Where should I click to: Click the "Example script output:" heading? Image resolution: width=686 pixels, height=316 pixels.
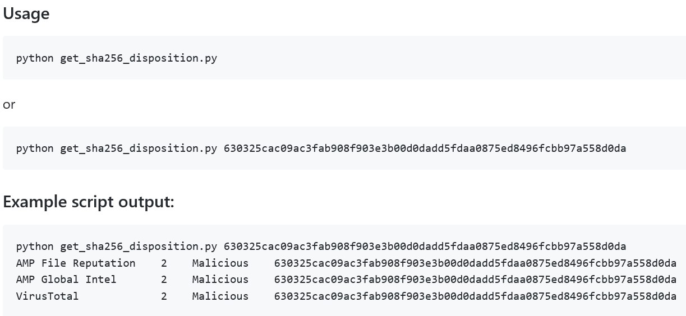point(89,202)
